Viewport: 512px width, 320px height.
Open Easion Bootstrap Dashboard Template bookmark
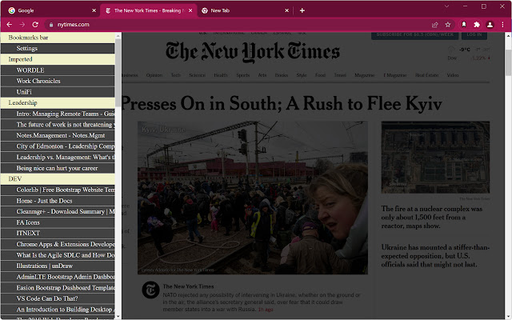58,288
